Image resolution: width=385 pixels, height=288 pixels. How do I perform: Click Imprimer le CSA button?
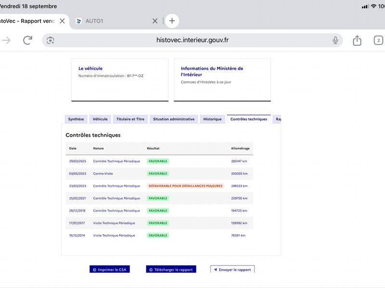[110, 269]
